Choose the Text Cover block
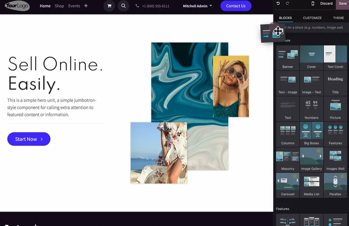The width and height of the screenshot is (349, 226). click(335, 57)
